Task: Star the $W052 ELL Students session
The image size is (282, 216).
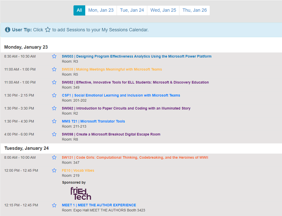Action: point(54,82)
